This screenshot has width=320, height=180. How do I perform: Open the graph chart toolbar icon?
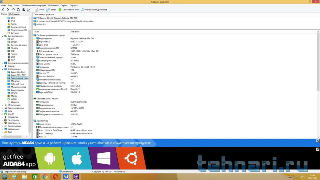(29, 10)
